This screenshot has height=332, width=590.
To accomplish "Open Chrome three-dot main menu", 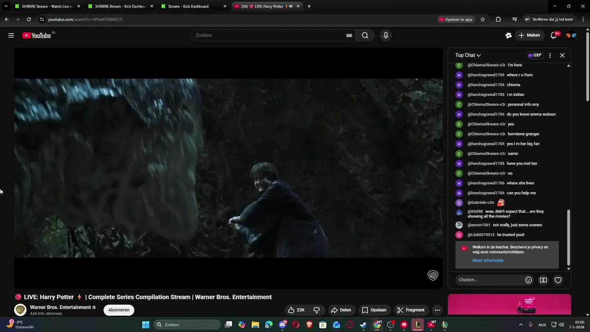I will [x=584, y=19].
